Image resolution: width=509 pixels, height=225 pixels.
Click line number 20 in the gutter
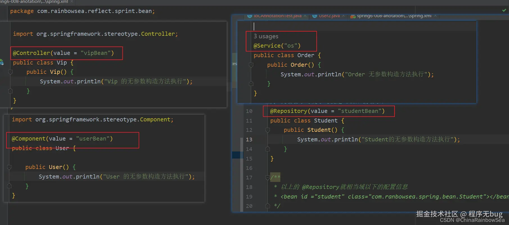point(249,206)
